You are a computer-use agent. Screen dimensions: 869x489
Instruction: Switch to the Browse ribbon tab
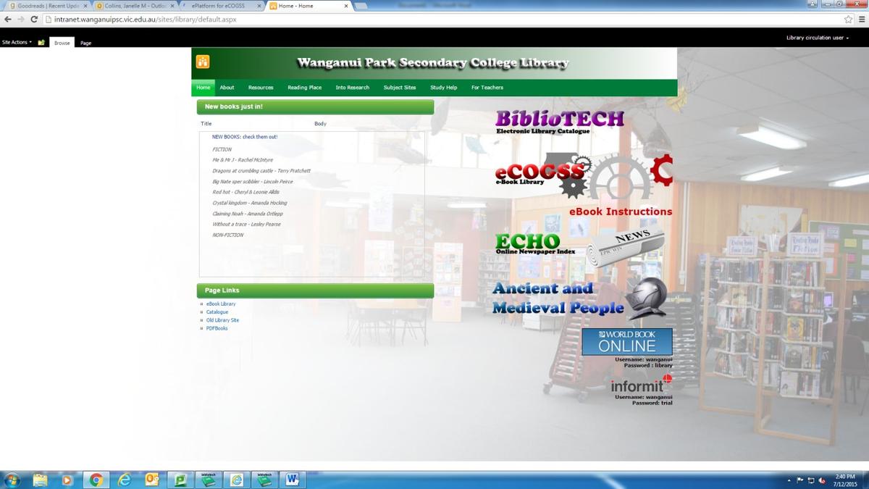[62, 43]
